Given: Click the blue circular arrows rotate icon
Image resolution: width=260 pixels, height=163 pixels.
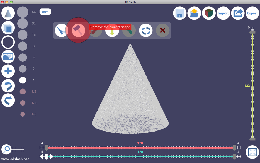Looking at the screenshot, I should tap(146, 30).
